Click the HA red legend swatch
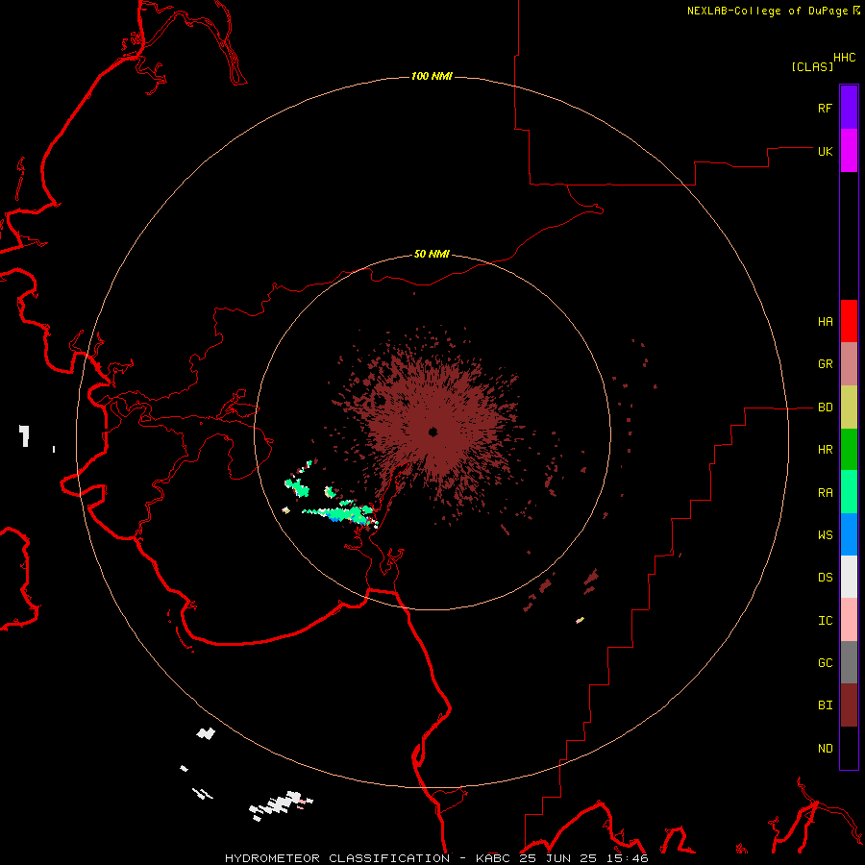Image resolution: width=865 pixels, height=865 pixels. (849, 321)
